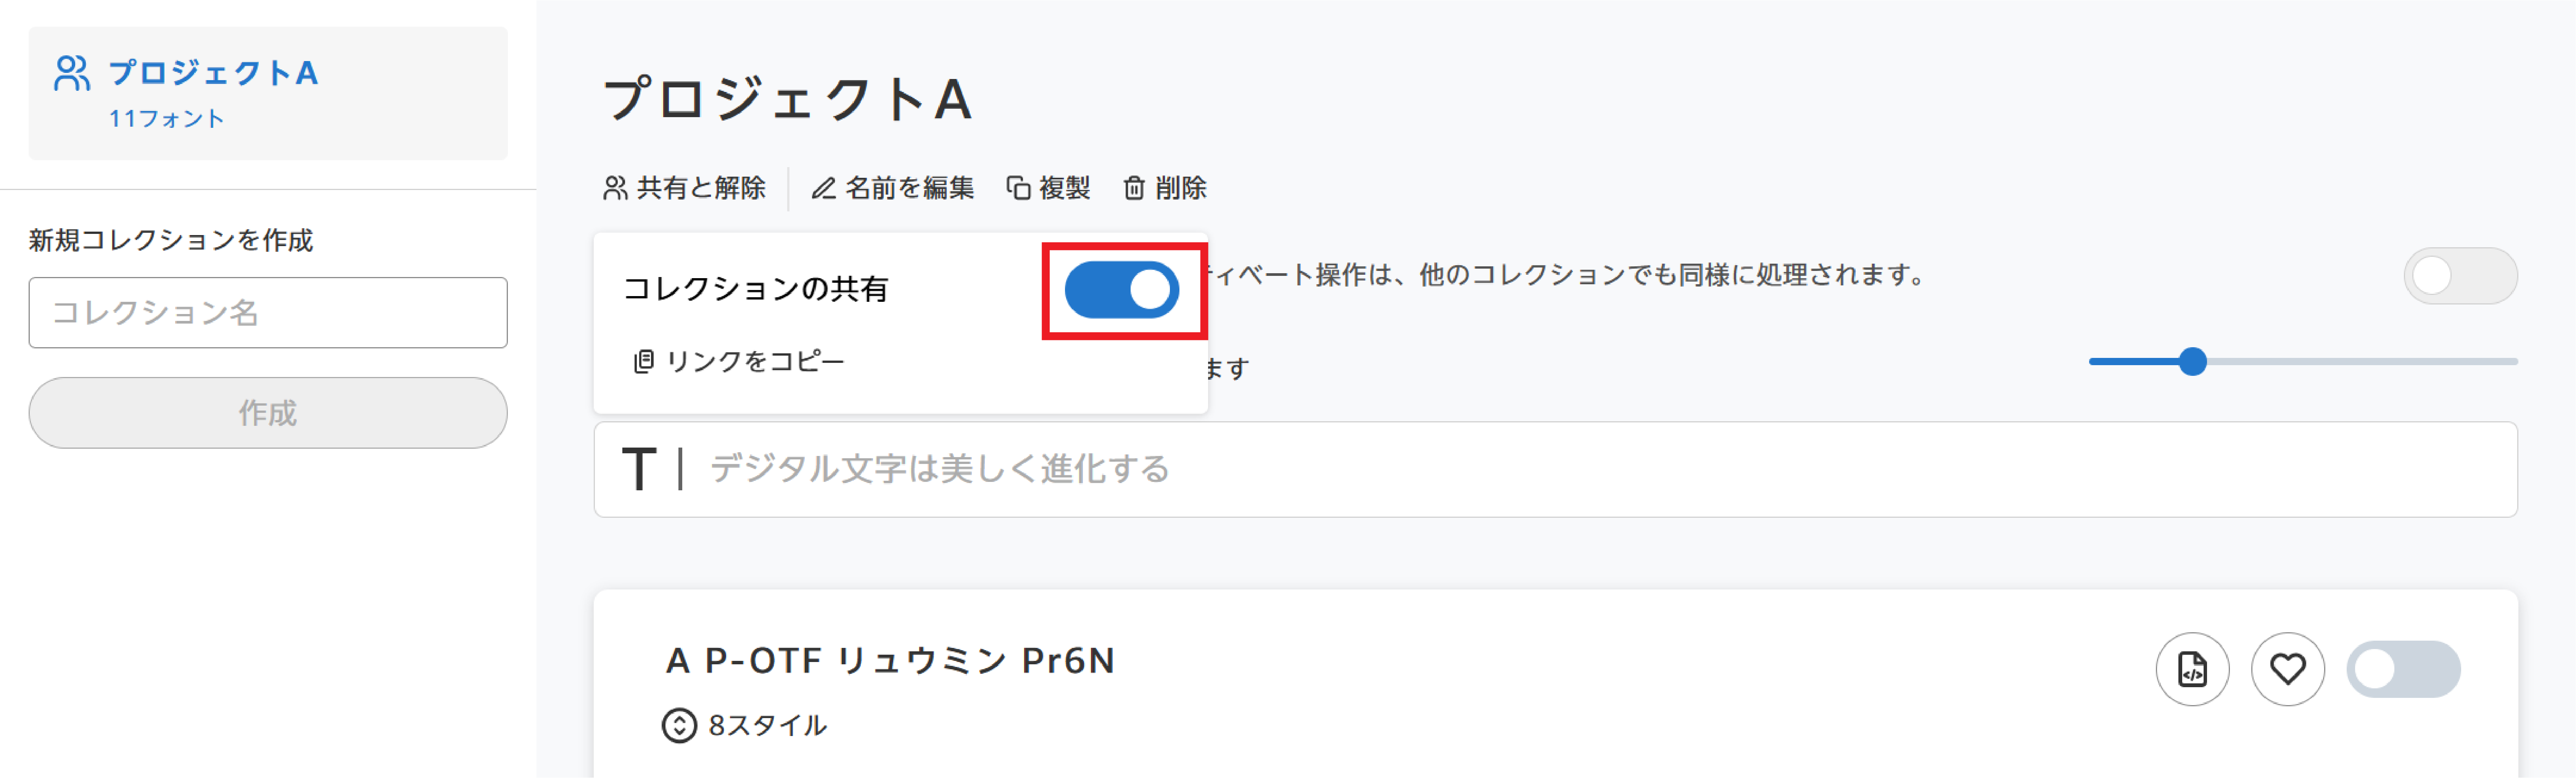Toggle the collection-wide activate switch at top right
The height and width of the screenshot is (778, 2576).
point(2460,276)
